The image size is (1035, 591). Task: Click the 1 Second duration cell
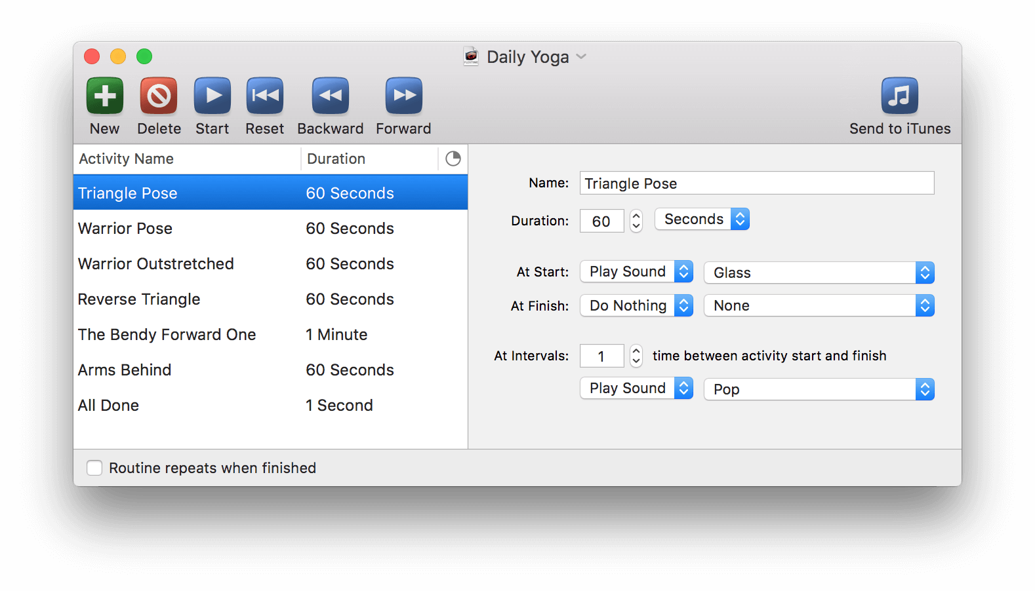click(x=339, y=405)
